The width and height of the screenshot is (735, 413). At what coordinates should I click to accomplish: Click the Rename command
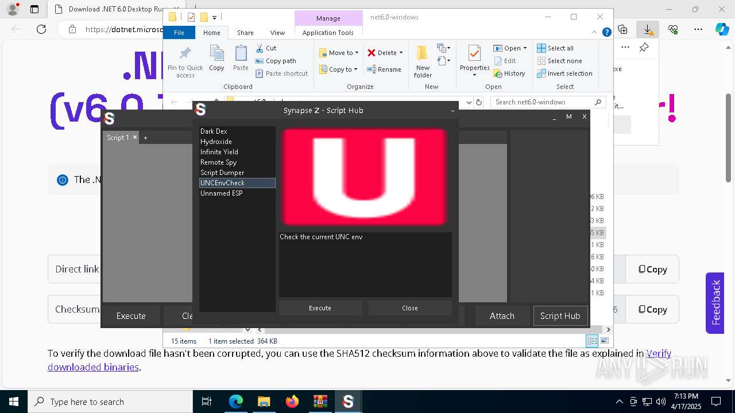click(x=385, y=69)
